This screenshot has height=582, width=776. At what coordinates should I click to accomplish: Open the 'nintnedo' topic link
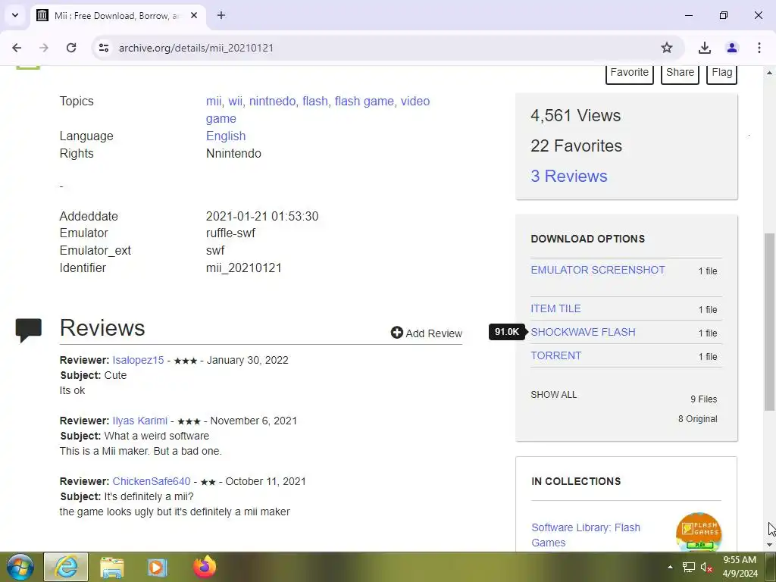[272, 101]
